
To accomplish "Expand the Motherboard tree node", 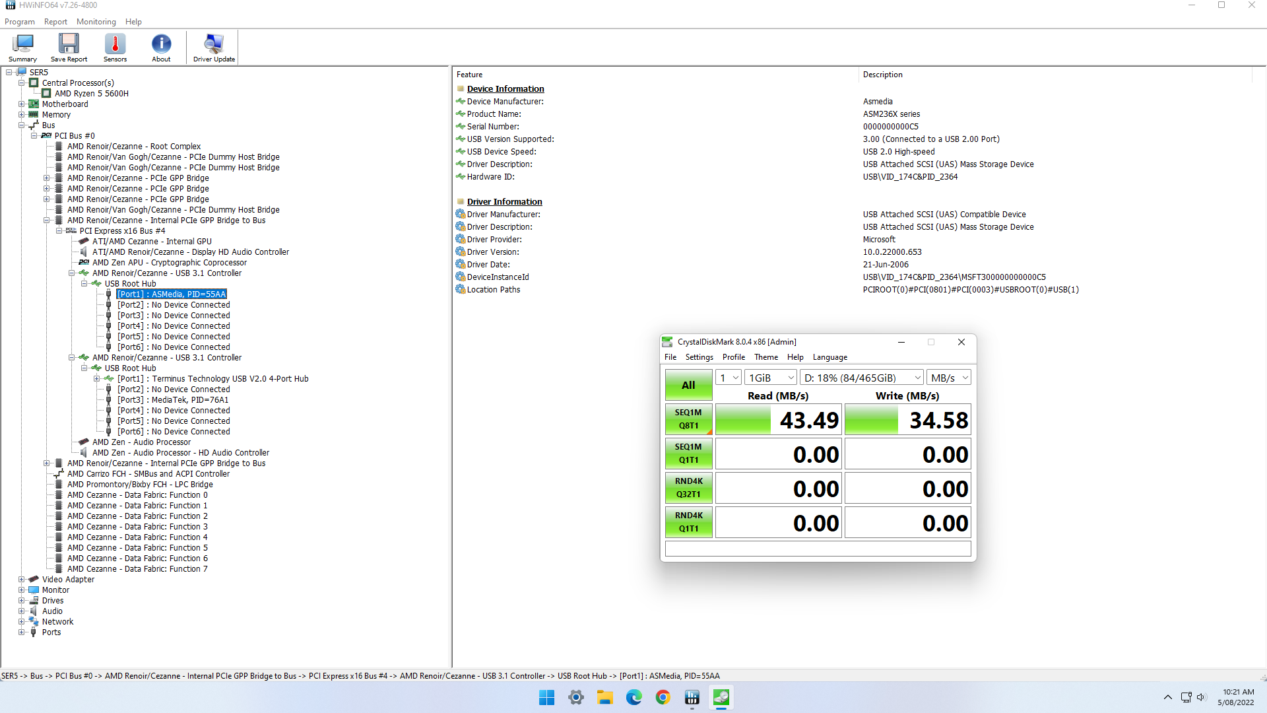I will [22, 104].
